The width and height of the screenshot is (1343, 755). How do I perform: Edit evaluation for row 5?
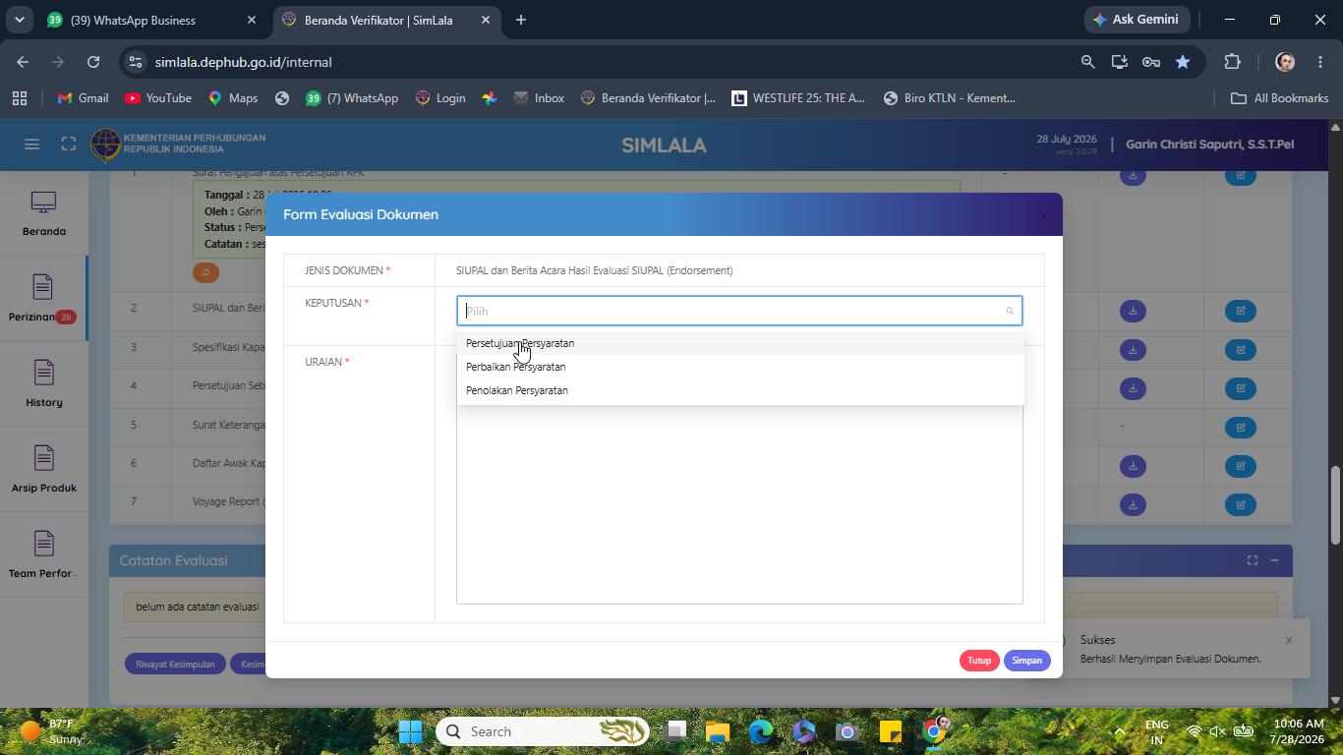pyautogui.click(x=1241, y=428)
